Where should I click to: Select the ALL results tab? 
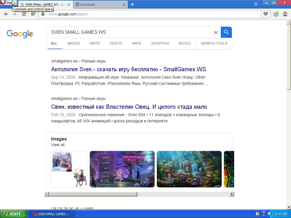pyautogui.click(x=54, y=43)
